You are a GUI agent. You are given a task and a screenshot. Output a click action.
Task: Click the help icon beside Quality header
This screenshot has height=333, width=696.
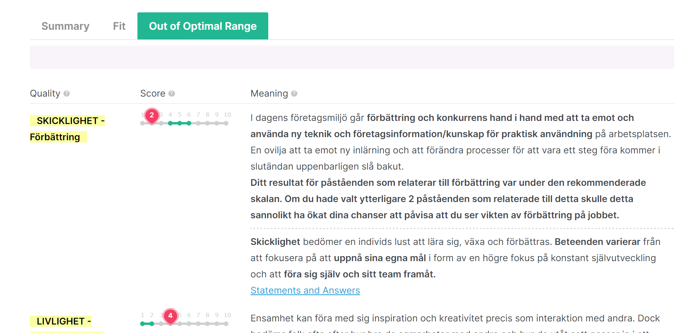point(67,93)
